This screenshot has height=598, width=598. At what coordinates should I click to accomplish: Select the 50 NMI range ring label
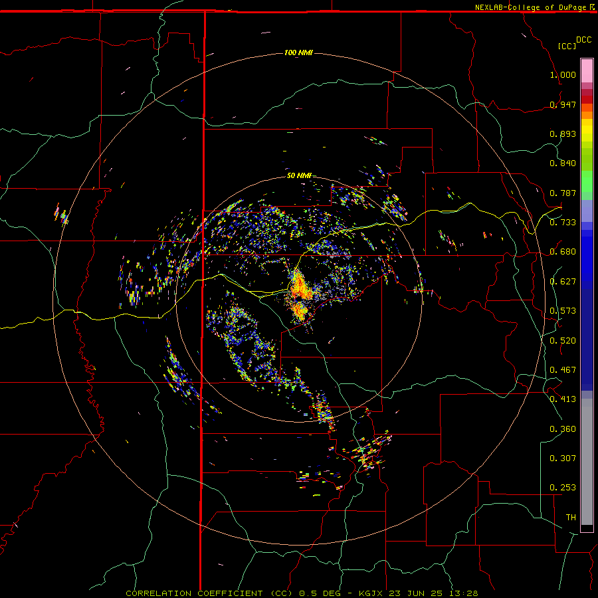299,175
